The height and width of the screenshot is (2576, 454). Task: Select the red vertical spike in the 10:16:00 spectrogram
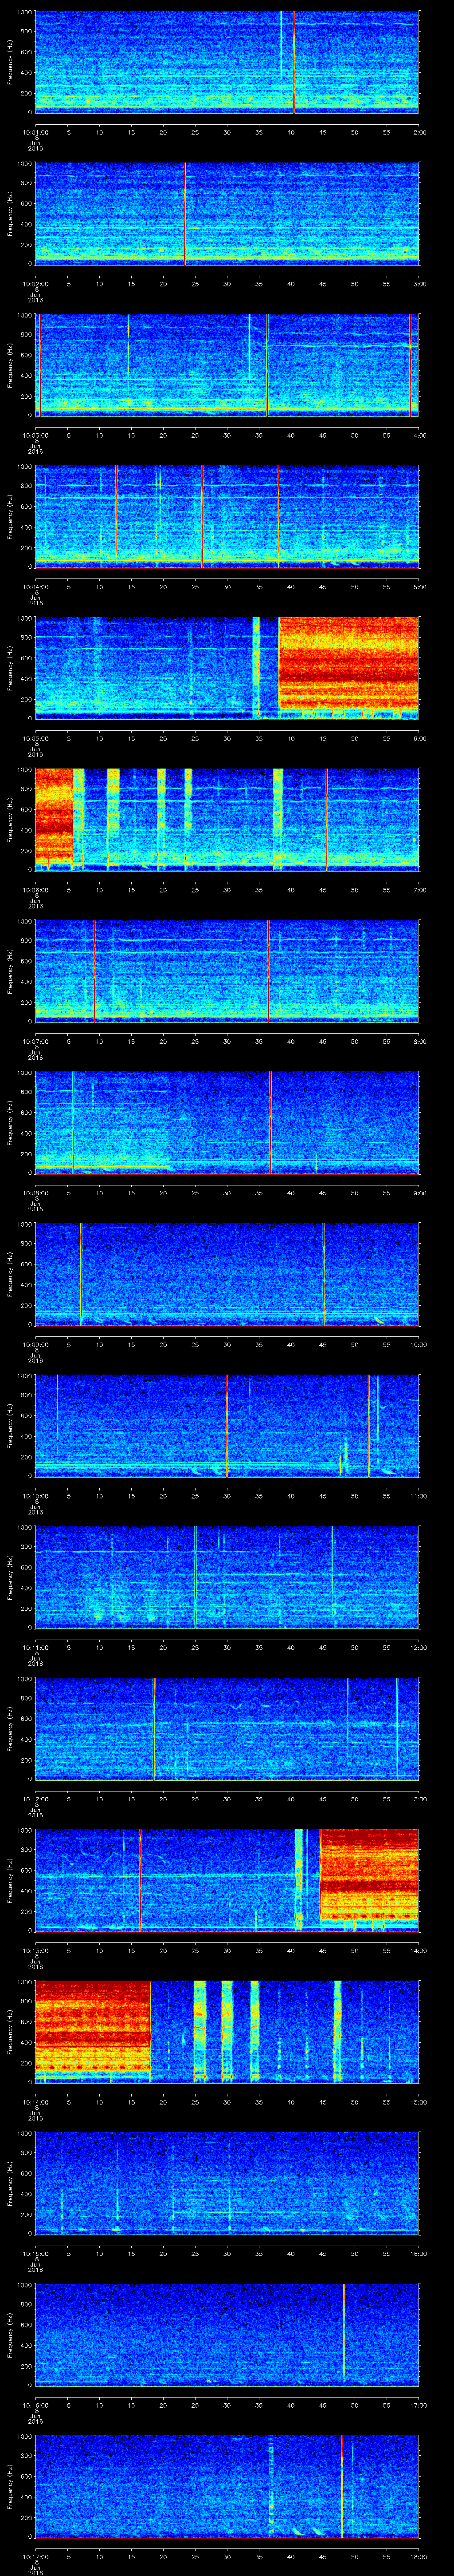(343, 2331)
